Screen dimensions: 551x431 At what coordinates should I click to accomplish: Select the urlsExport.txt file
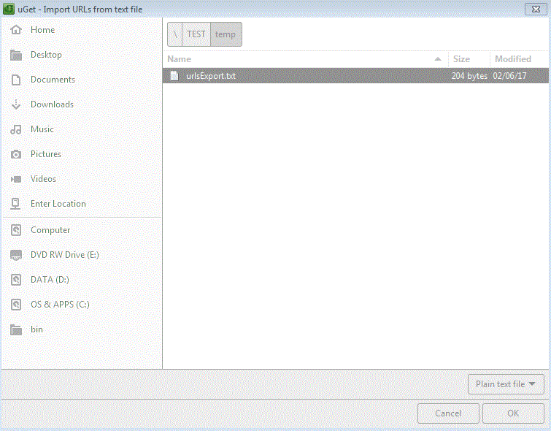[x=211, y=76]
